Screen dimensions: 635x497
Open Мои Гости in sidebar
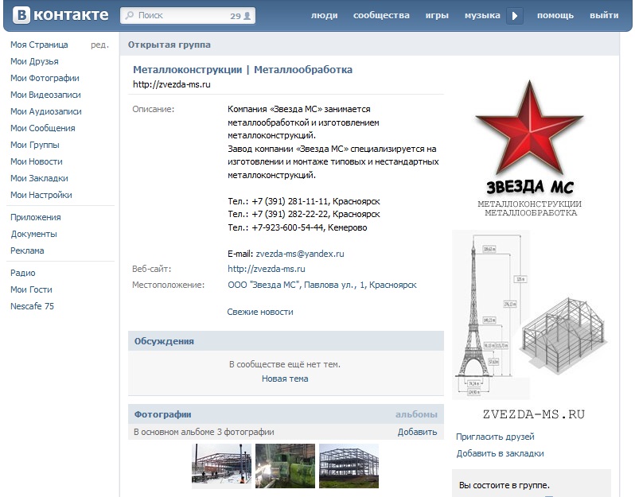tap(31, 289)
